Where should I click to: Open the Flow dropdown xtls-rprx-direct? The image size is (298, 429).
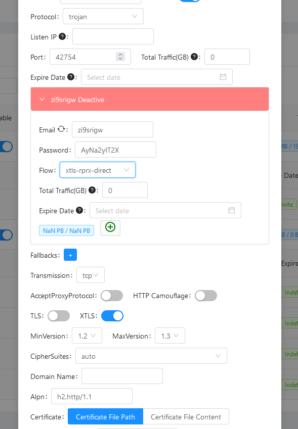(x=98, y=170)
